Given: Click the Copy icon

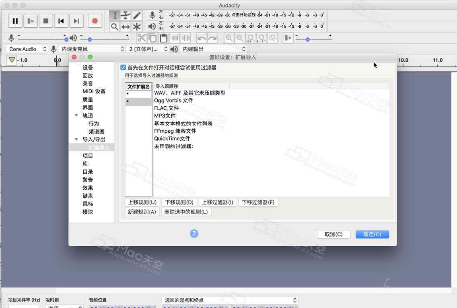Looking at the screenshot, I should pyautogui.click(x=152, y=38).
